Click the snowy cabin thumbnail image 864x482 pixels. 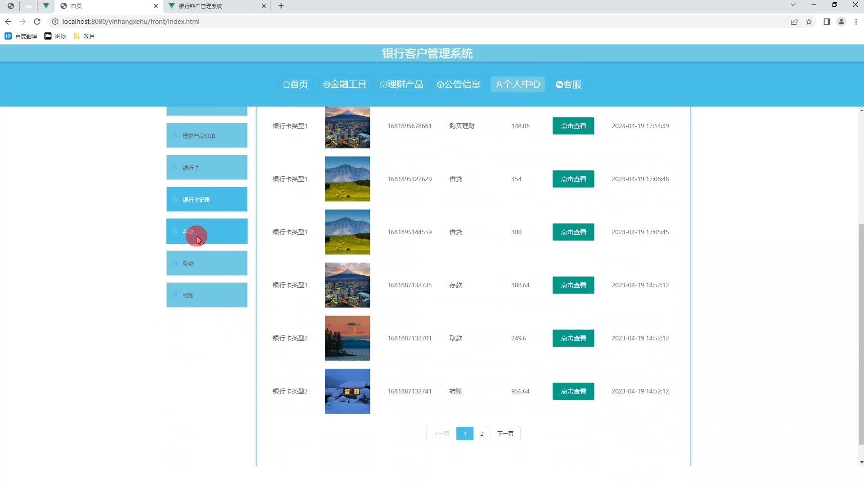[x=347, y=391]
